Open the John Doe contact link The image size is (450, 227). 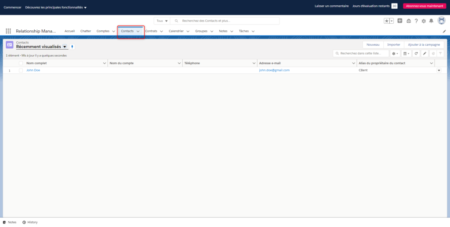pyautogui.click(x=33, y=70)
